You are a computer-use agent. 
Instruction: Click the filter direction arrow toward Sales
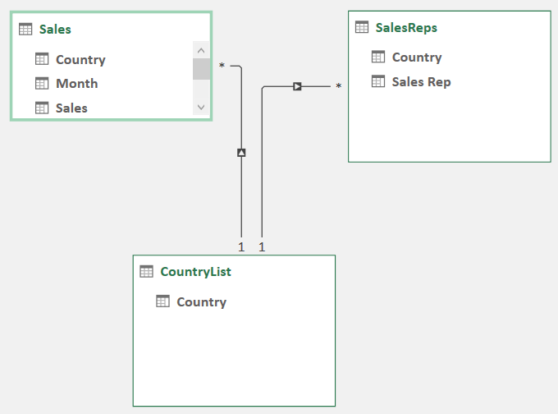(241, 152)
